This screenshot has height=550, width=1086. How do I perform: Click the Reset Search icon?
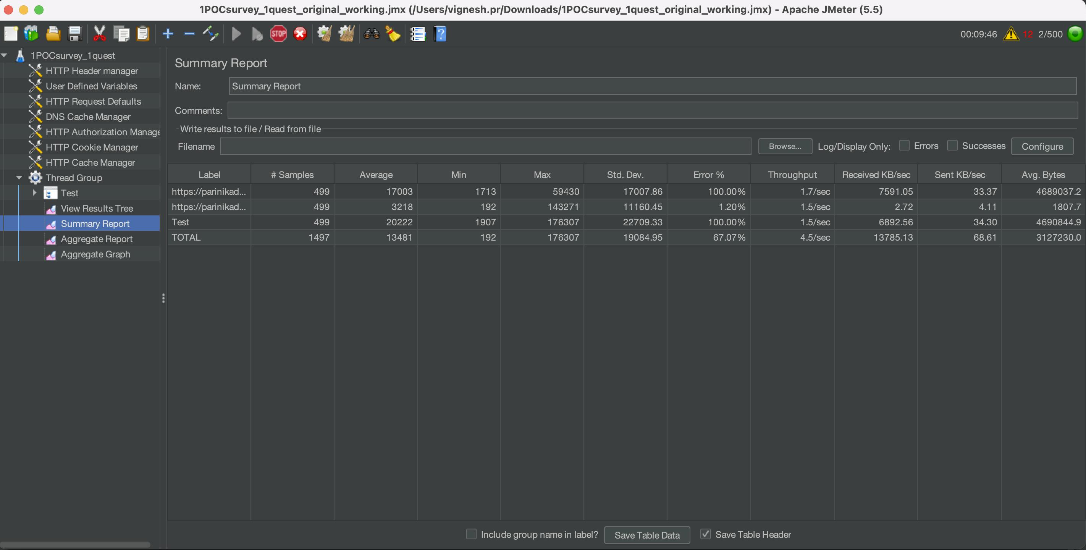point(393,34)
